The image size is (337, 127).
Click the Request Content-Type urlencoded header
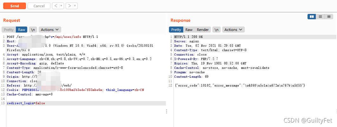pos(65,68)
